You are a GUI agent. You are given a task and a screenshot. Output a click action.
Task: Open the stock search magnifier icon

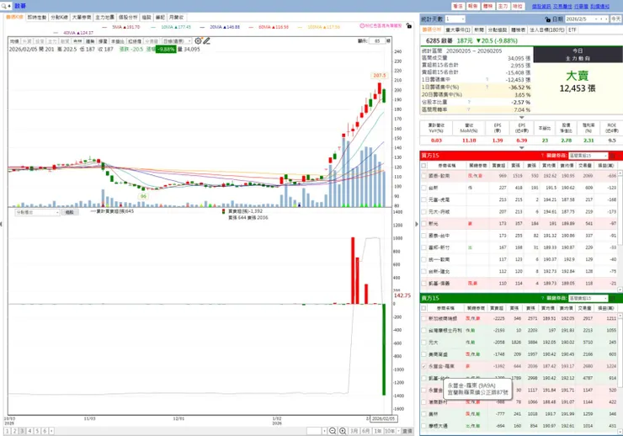pyautogui.click(x=4, y=6)
